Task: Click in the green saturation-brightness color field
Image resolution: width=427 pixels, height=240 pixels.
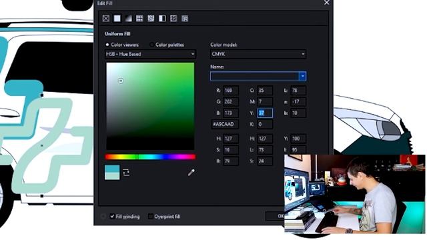Action: pyautogui.click(x=150, y=106)
